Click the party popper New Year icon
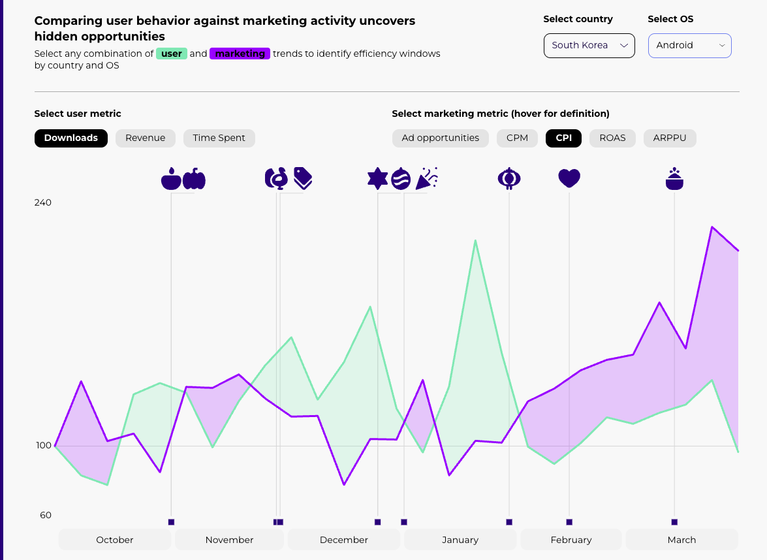Viewport: 767px width, 560px height. 427,178
